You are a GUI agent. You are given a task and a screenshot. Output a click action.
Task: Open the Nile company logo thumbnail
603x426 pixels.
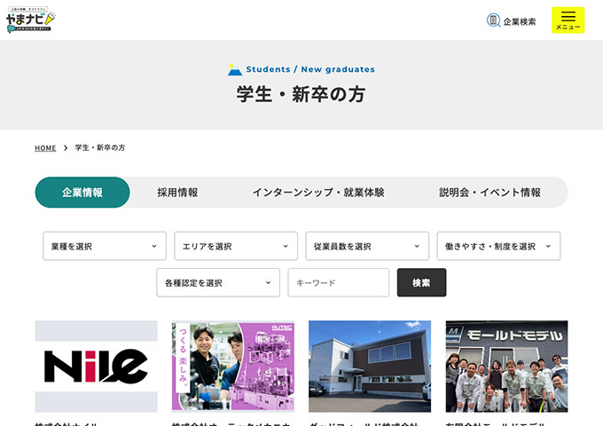point(96,367)
